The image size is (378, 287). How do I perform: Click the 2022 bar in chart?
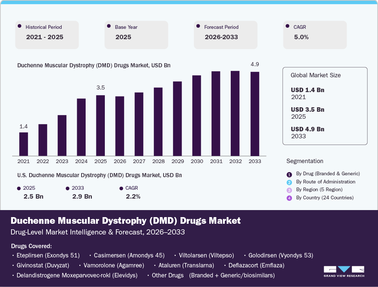point(43,140)
